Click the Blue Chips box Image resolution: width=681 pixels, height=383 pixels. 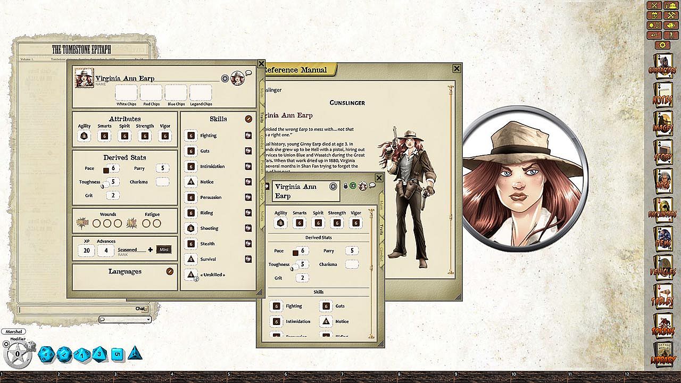176,93
